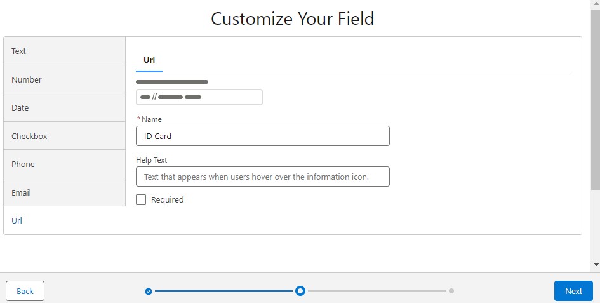600x303 pixels.
Task: Click the Name input containing ID Card
Action: [x=262, y=136]
